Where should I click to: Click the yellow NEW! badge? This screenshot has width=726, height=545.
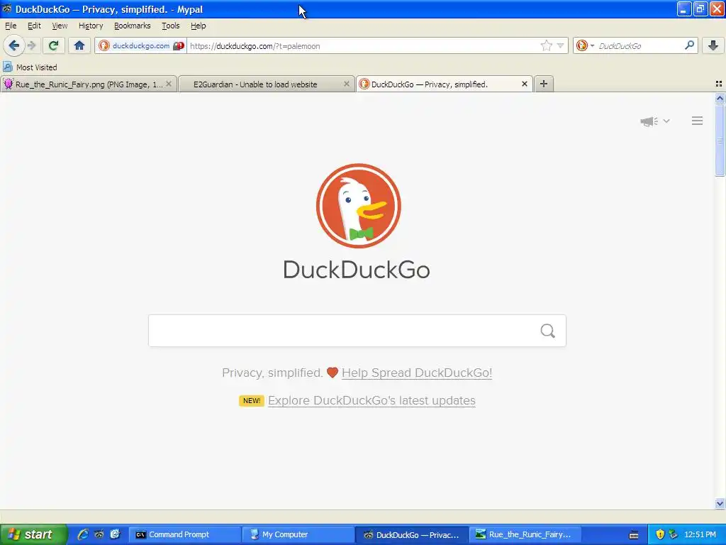click(252, 400)
